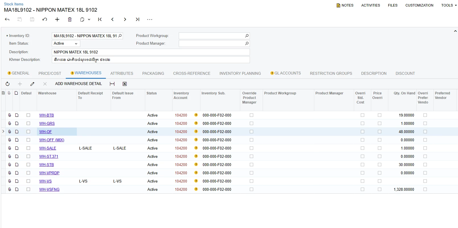Click the Description input field
Screen dimensions: 458x228
coord(151,52)
